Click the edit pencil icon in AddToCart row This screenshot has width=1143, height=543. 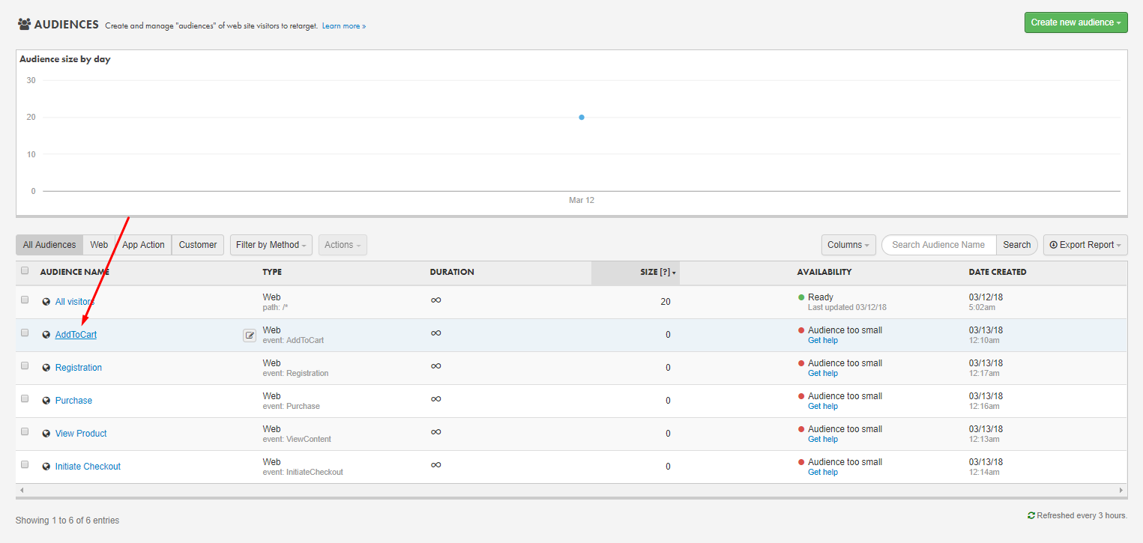(250, 336)
